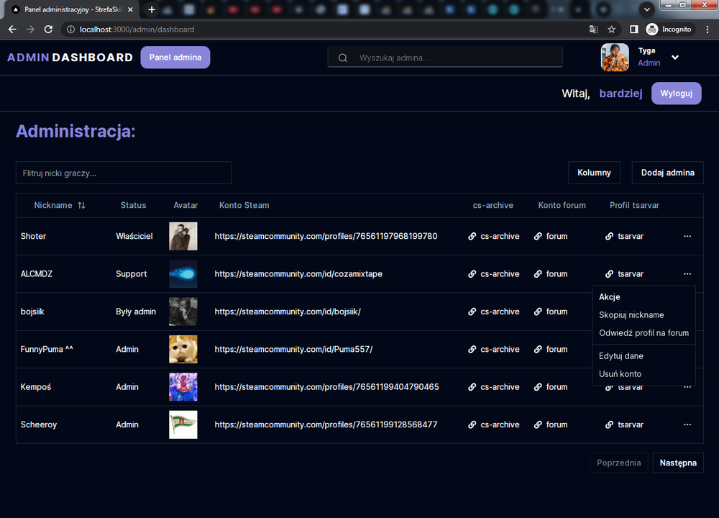The image size is (719, 518).
Task: Click browser back arrow
Action: coord(12,29)
